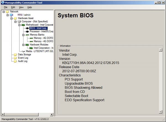Click the MINI computer network icon

(11, 15)
